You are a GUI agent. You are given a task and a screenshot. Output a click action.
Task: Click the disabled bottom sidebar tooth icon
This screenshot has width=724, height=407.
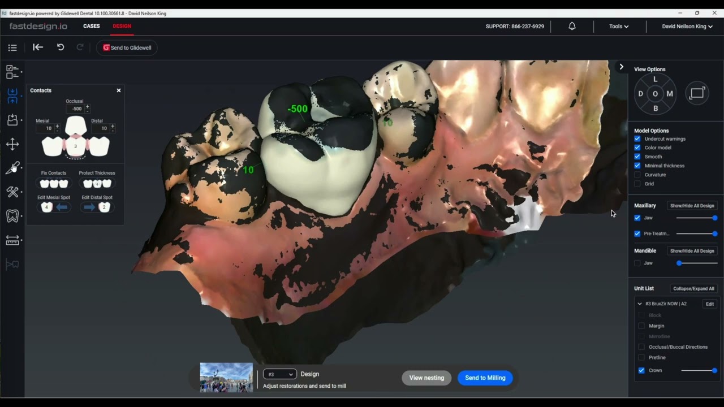pyautogui.click(x=12, y=264)
